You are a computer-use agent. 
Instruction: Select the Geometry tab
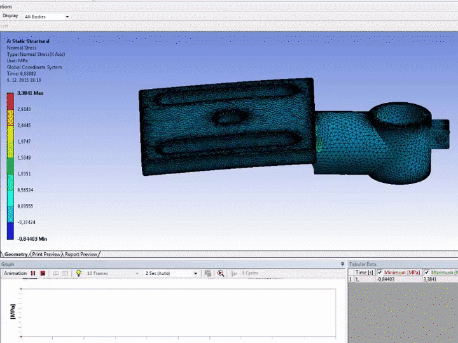[x=16, y=254]
